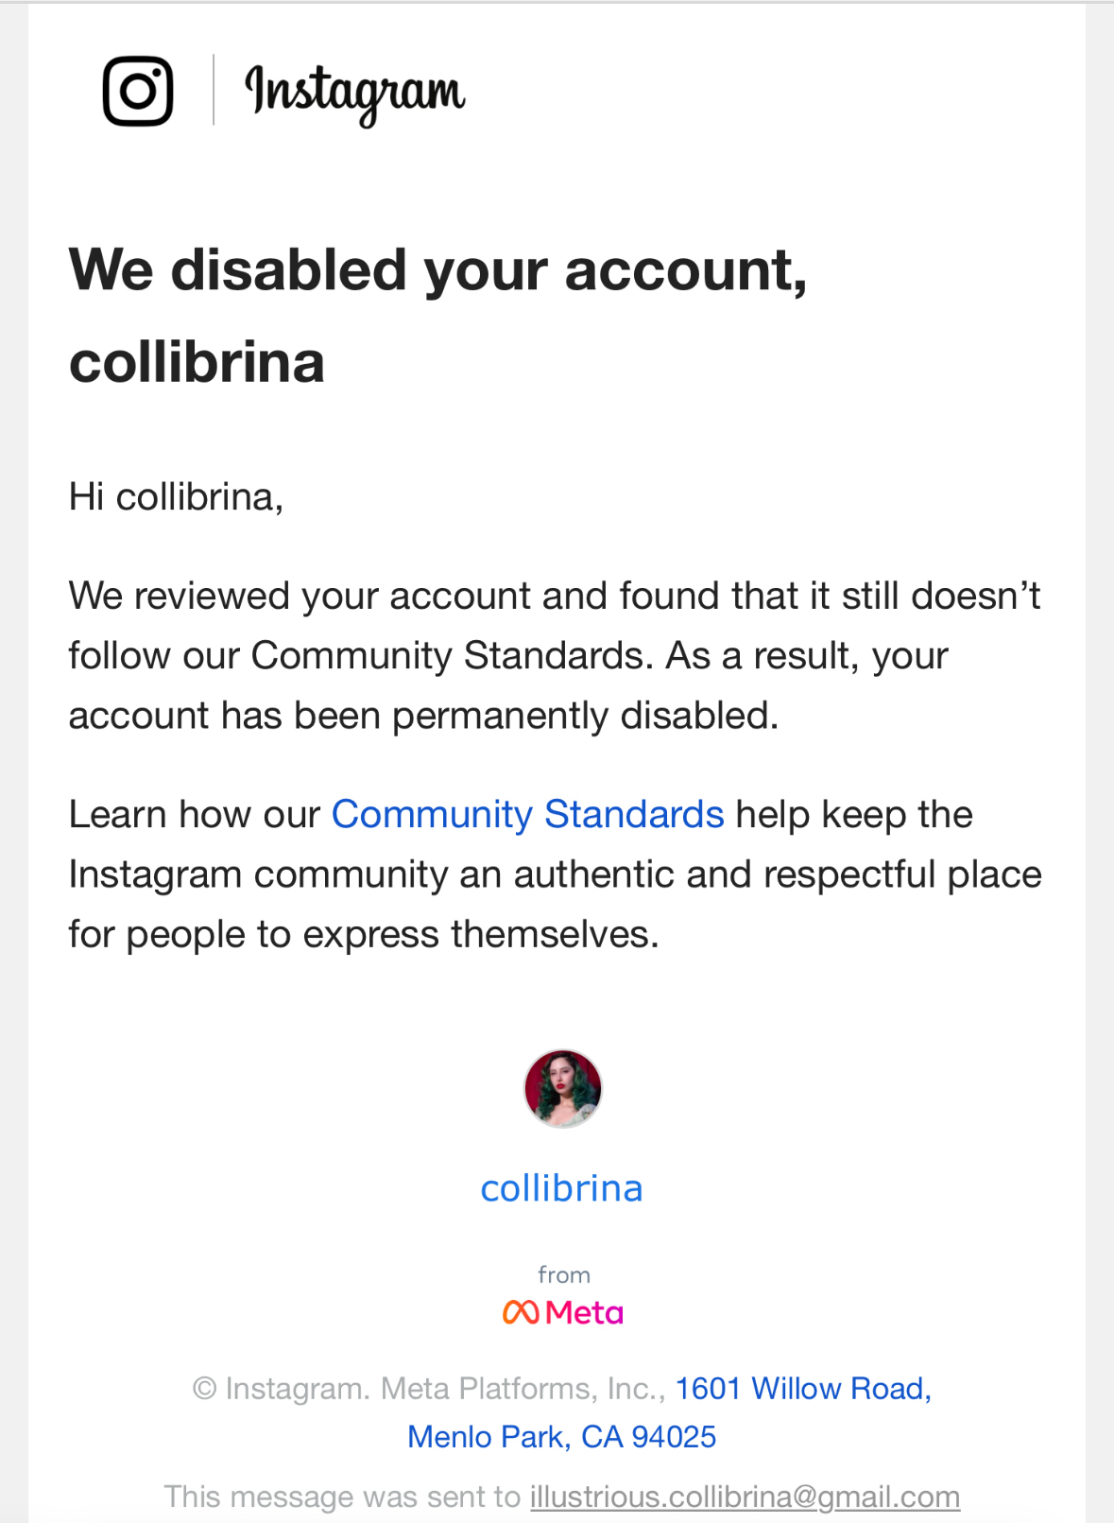
Task: Open collibrina's circular profile picture
Action: (x=562, y=1088)
